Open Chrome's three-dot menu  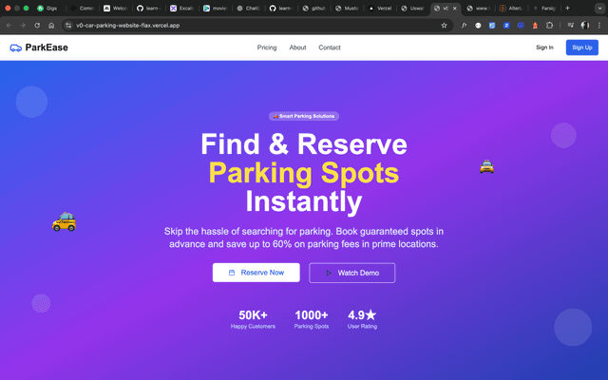(x=599, y=26)
